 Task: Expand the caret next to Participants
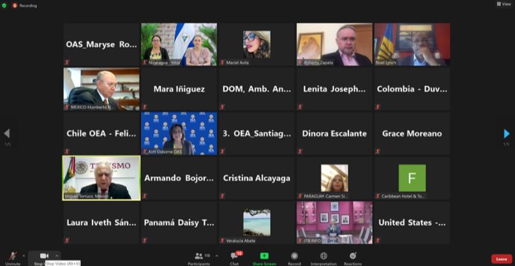tap(216, 256)
